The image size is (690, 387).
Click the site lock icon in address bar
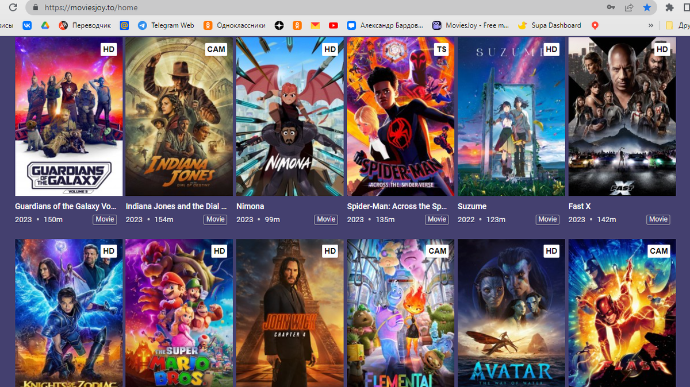pos(35,7)
